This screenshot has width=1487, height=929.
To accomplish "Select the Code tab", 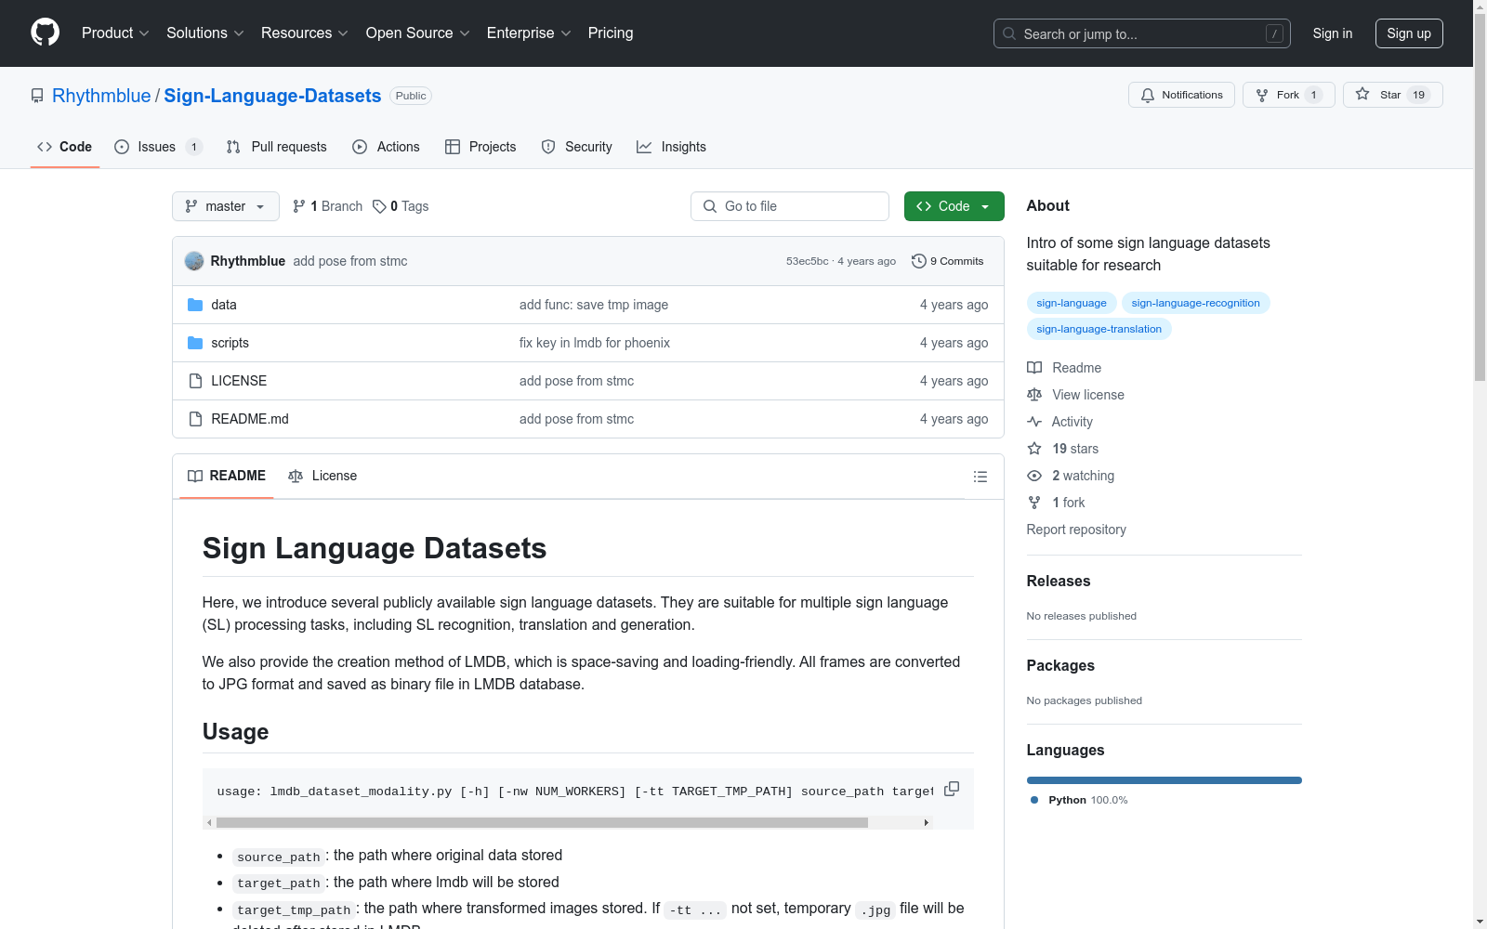I will (x=65, y=147).
